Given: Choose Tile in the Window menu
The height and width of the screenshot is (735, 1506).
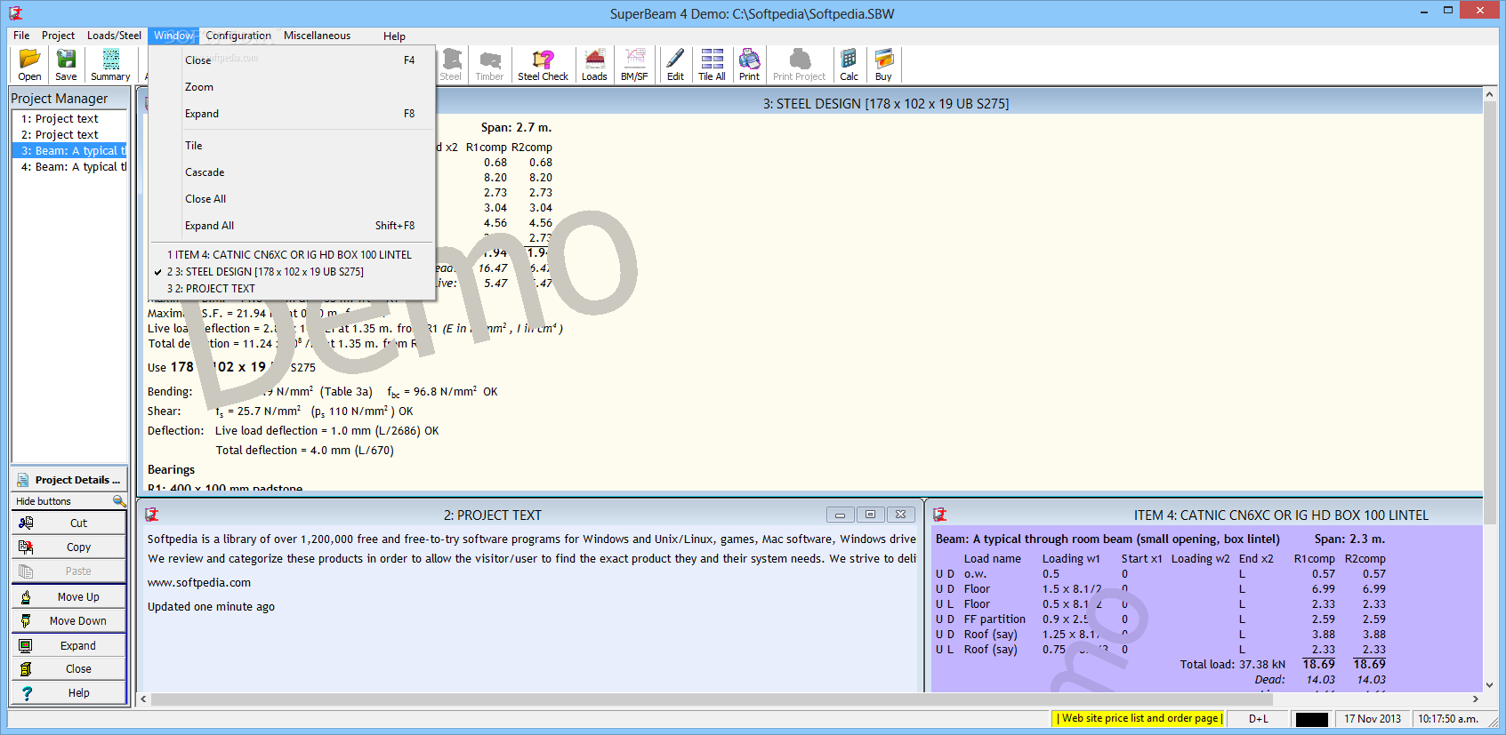Looking at the screenshot, I should [x=292, y=146].
